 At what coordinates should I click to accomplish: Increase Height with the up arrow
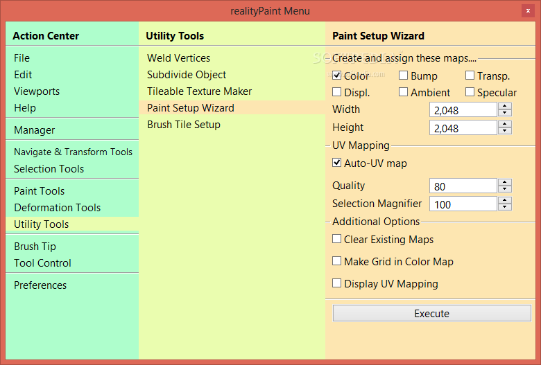pyautogui.click(x=505, y=124)
